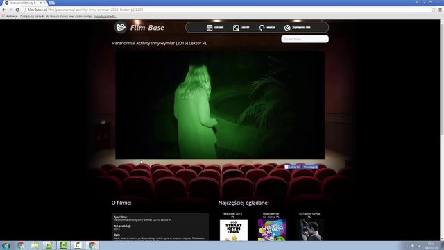Viewport: 444px width, 250px height.
Task: Click the browser forward arrow
Action: 11,10
